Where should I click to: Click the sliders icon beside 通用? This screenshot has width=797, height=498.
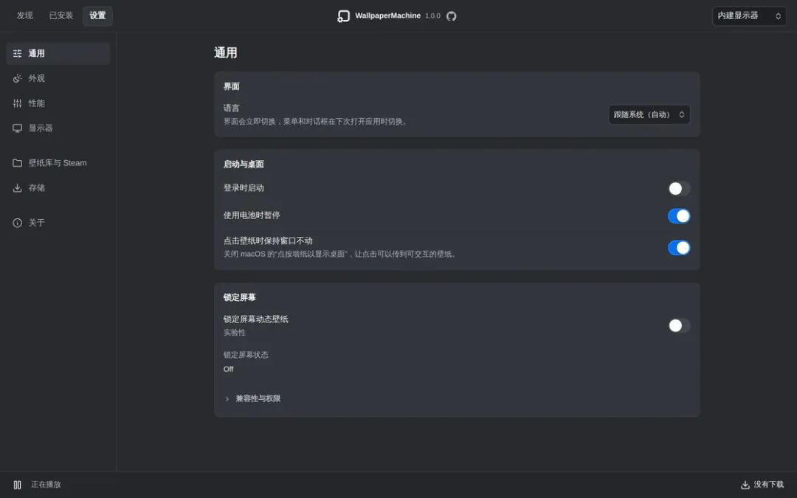point(17,53)
